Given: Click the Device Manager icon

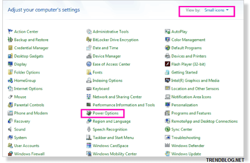Looking at the screenshot, I should [89, 56].
